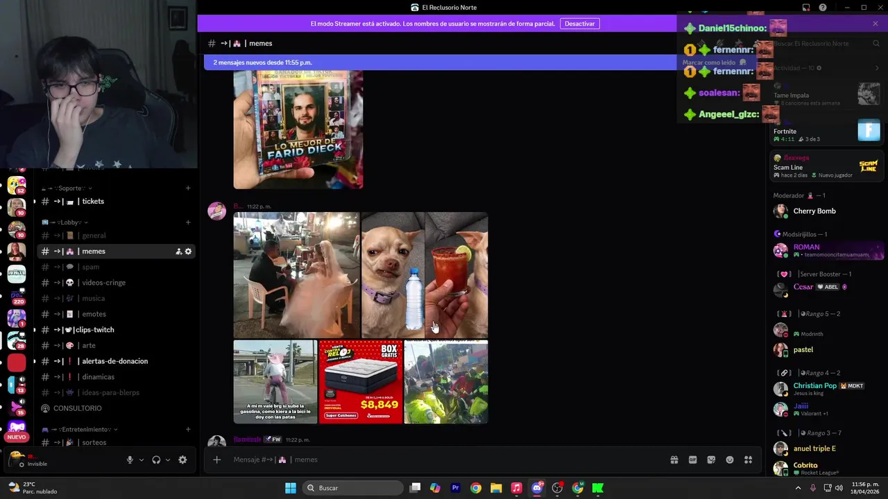The width and height of the screenshot is (888, 499).
Task: Open Discord help question mark icon
Action: pyautogui.click(x=823, y=8)
